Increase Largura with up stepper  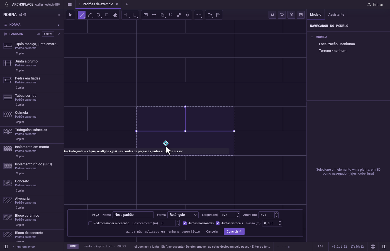click(238, 213)
